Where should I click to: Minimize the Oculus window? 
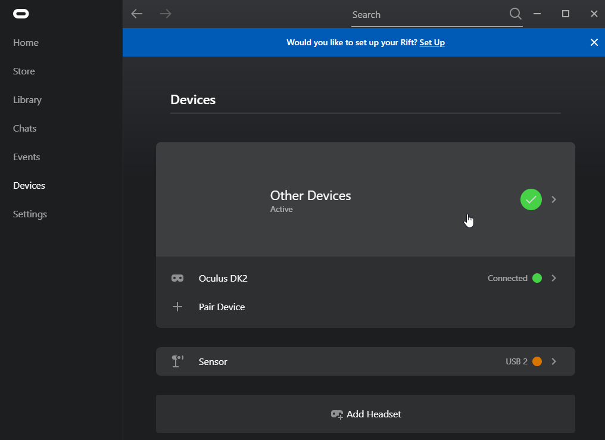(537, 14)
